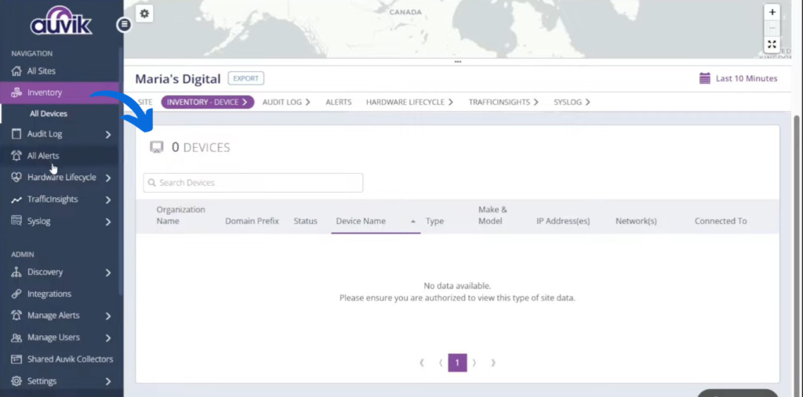
Task: Click the calendar icon for time range
Action: [x=705, y=78]
